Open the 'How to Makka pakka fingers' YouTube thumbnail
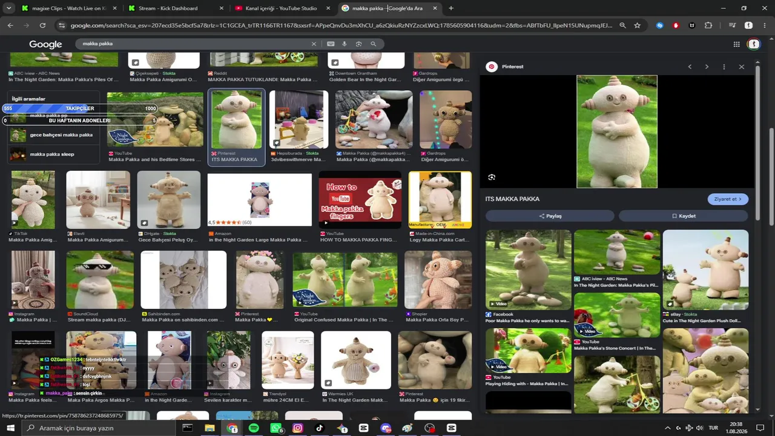 point(360,200)
